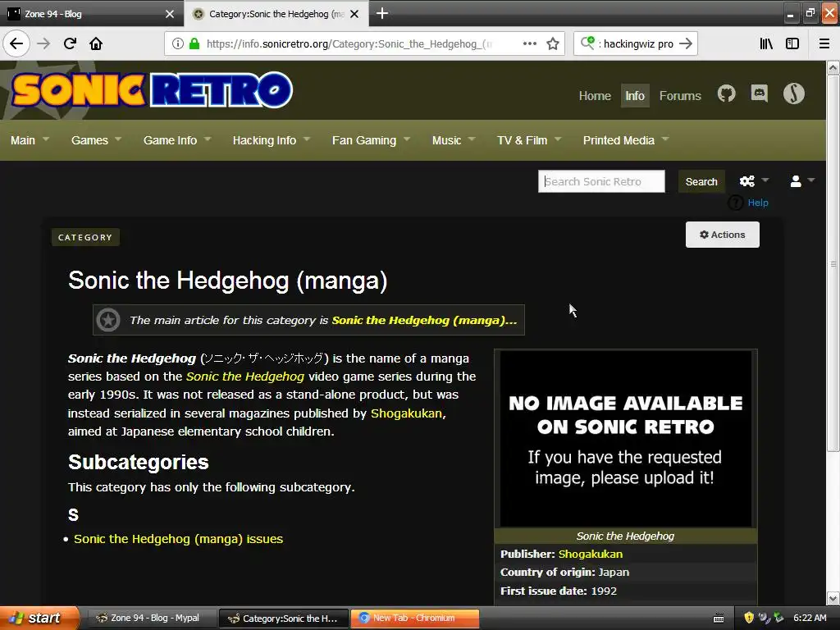
Task: Focus the Search Sonic Retro field
Action: (x=601, y=181)
